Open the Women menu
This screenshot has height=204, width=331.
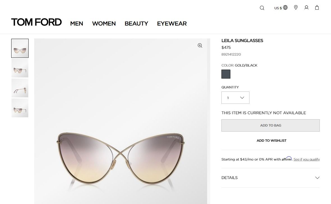click(104, 24)
